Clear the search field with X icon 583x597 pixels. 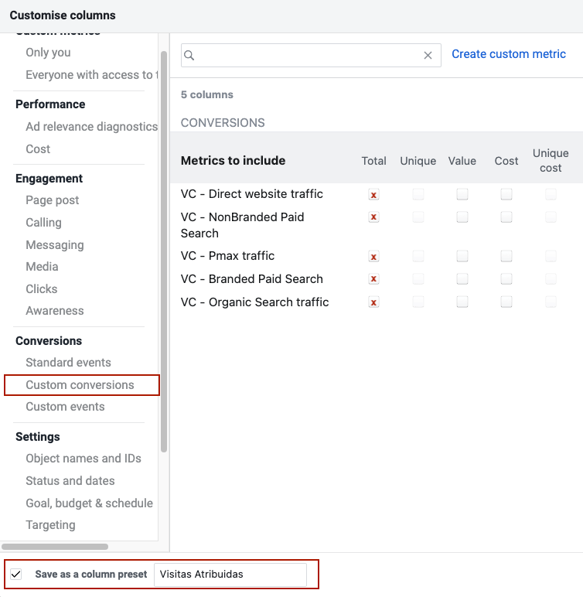(x=428, y=56)
